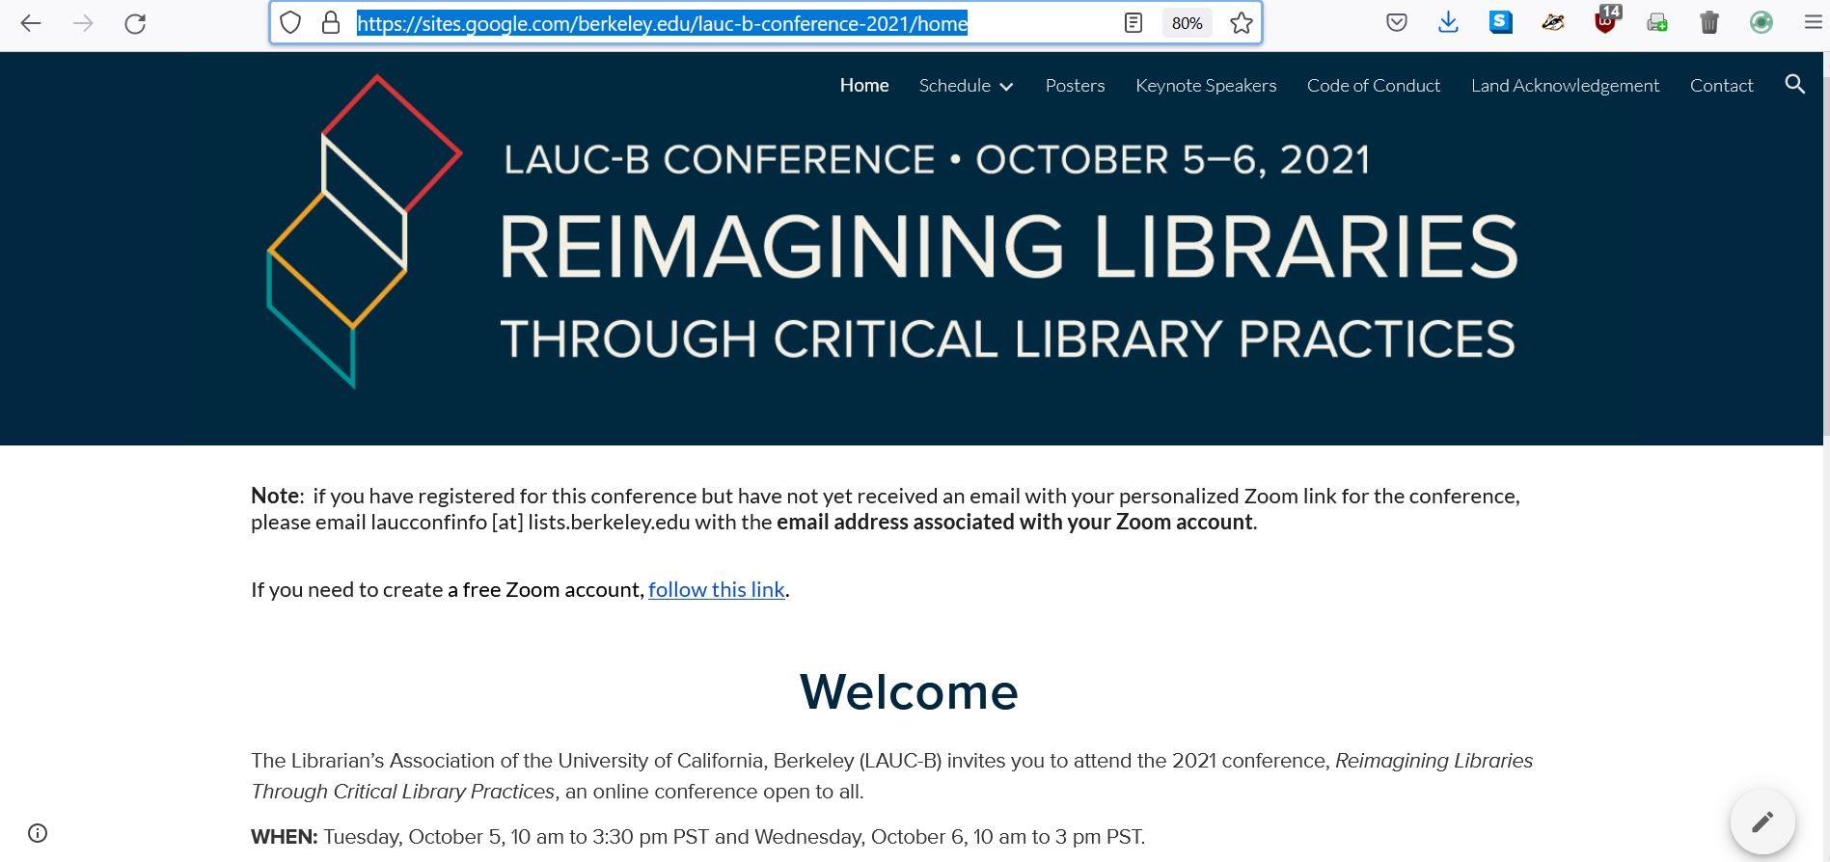Toggle Reader View in address bar
The image size is (1830, 862).
point(1134,23)
